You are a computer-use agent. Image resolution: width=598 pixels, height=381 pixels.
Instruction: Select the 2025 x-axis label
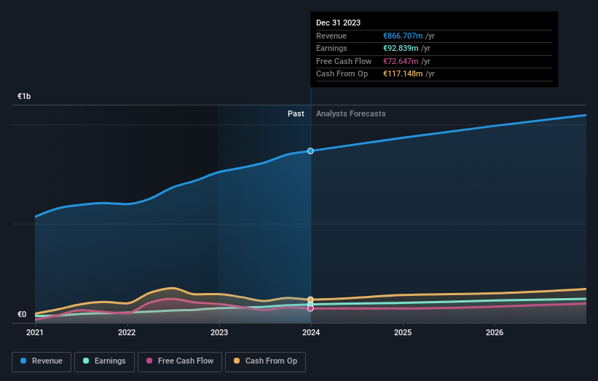(x=403, y=332)
